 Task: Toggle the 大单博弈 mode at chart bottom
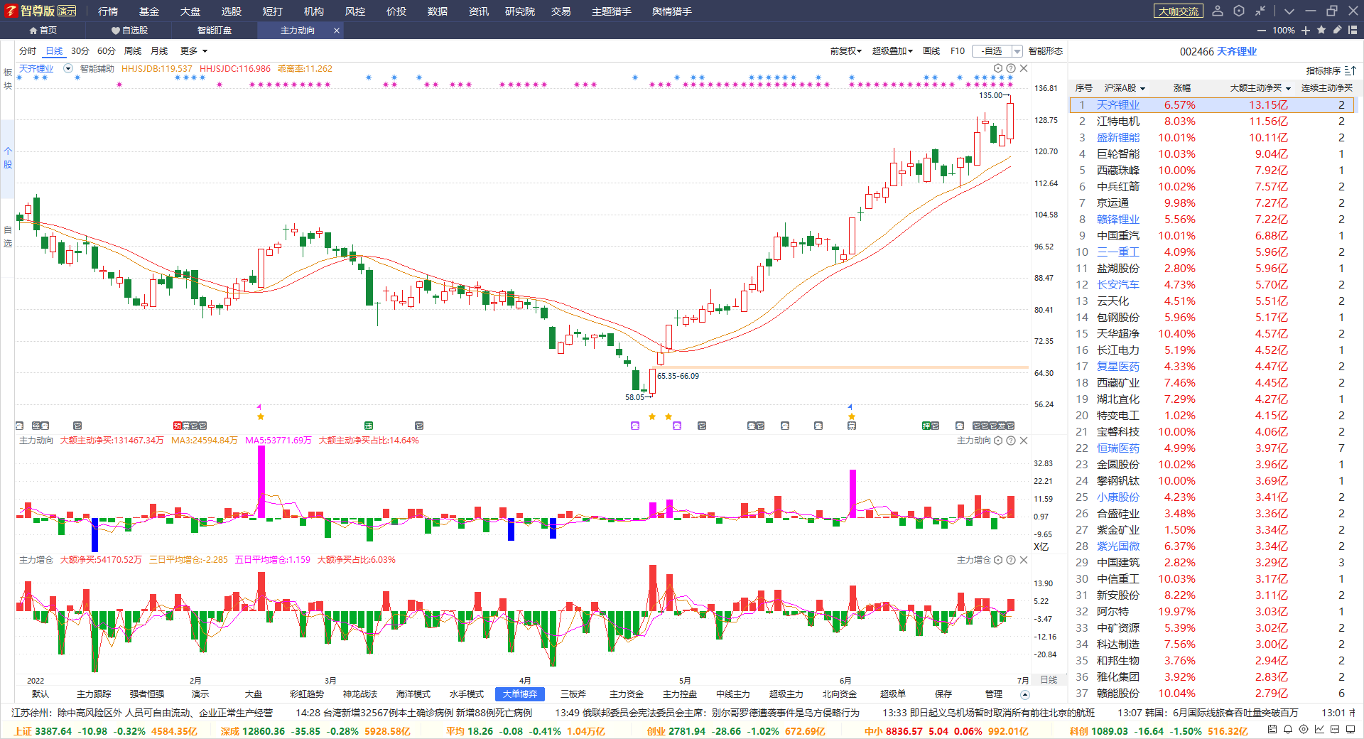click(x=520, y=694)
